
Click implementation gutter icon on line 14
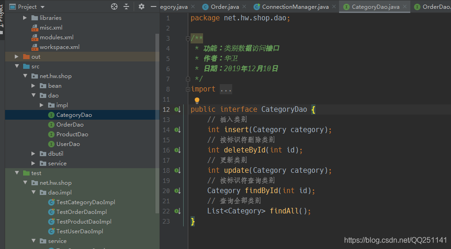point(178,130)
